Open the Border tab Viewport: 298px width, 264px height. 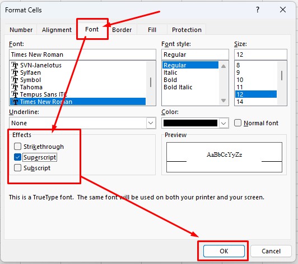pyautogui.click(x=122, y=30)
